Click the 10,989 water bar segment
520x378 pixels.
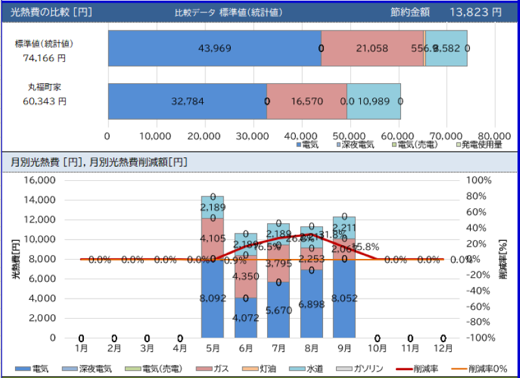(x=373, y=101)
